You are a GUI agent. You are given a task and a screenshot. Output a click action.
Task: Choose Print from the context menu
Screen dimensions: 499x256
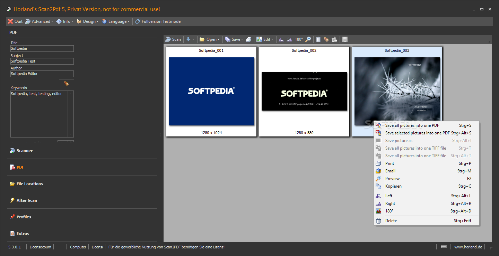[x=427, y=163]
